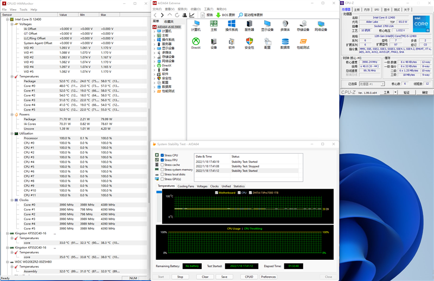Open the 软件 software icon in AIDA64 pane

point(232,43)
